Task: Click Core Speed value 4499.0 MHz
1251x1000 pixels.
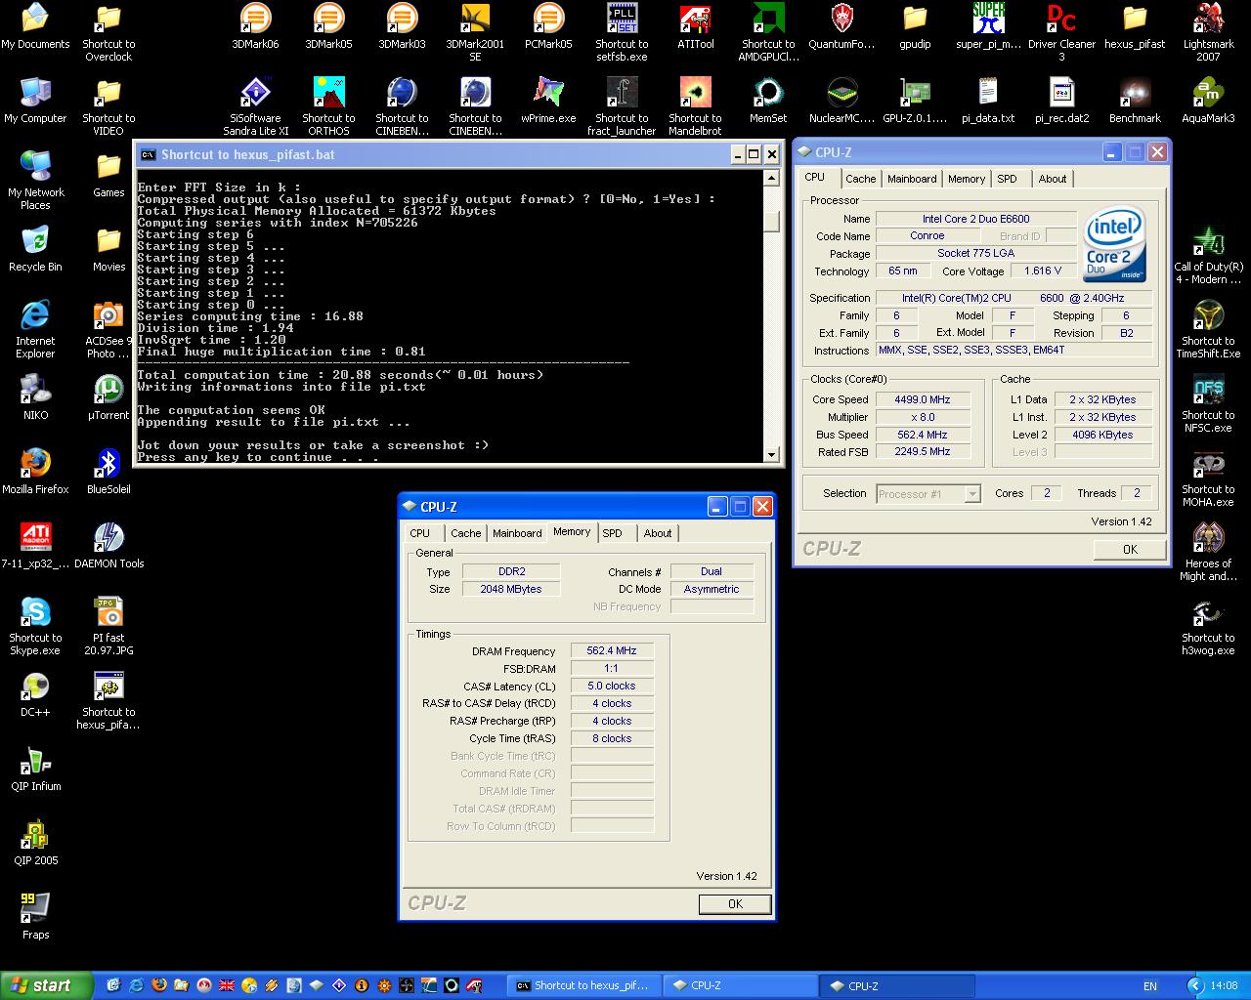Action: point(923,399)
